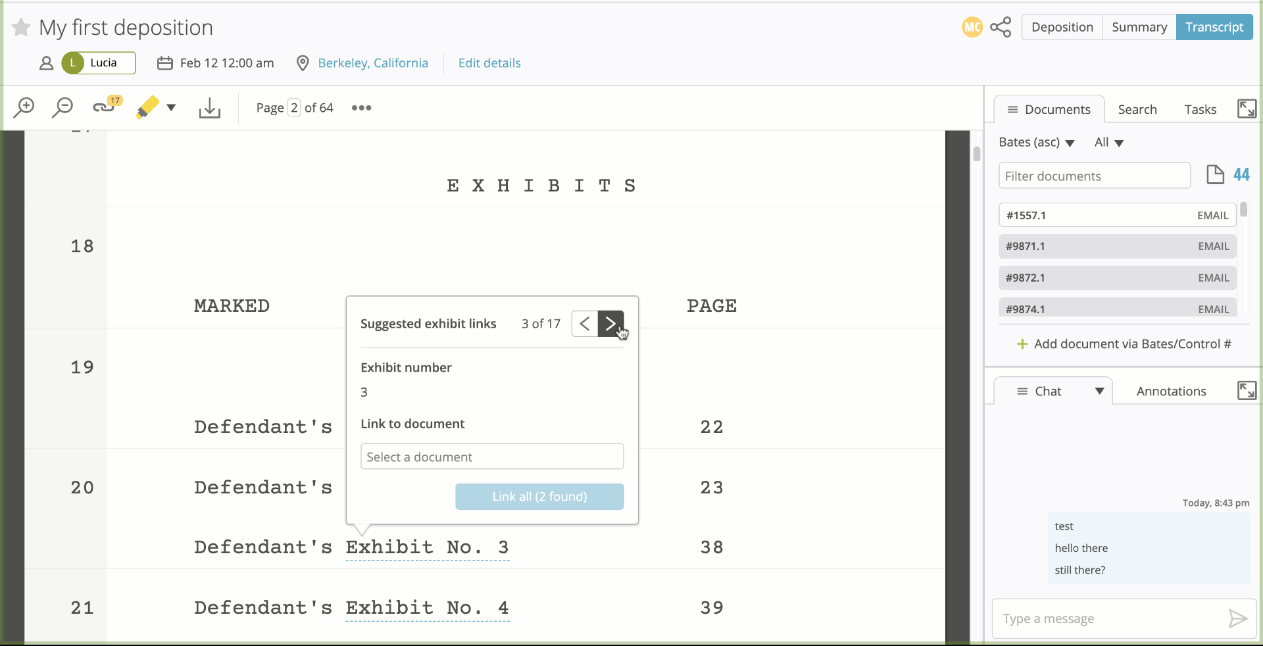Click the zoom in magnifier icon
Screen dimensions: 1263x646
tap(24, 107)
